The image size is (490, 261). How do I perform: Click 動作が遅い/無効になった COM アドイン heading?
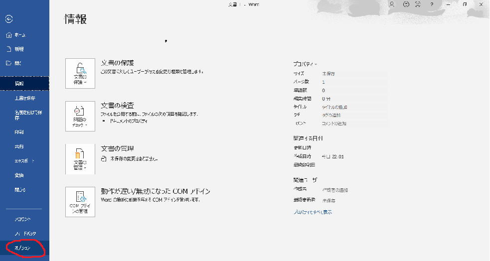pyautogui.click(x=156, y=191)
